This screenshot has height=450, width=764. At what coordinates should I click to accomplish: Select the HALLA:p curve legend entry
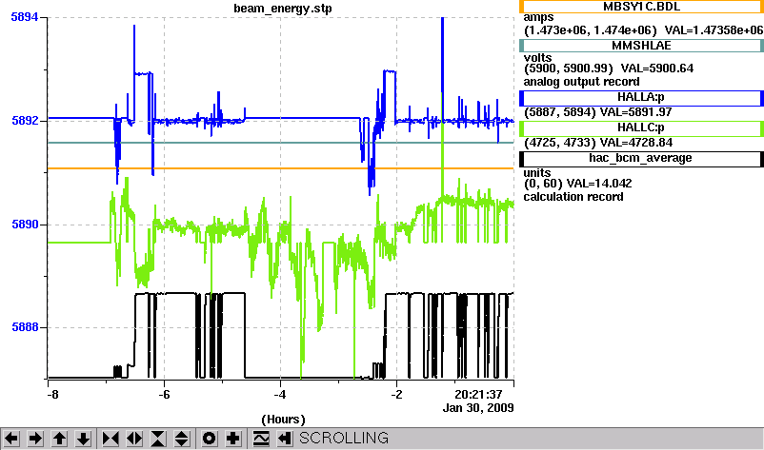click(x=641, y=98)
